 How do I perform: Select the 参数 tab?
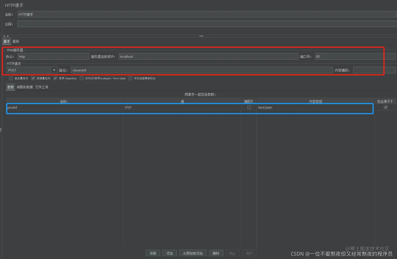click(10, 87)
